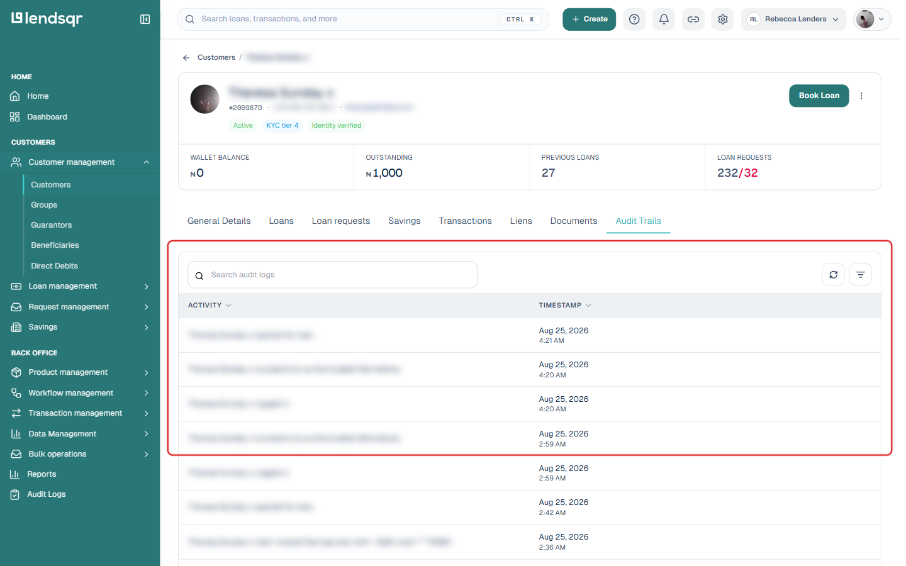Expand the Request management chevron

(x=147, y=307)
